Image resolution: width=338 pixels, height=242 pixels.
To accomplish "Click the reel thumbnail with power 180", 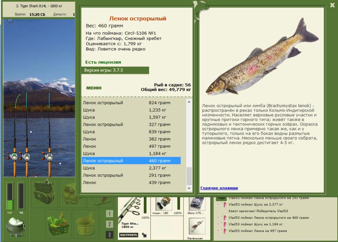I will click(x=164, y=203).
